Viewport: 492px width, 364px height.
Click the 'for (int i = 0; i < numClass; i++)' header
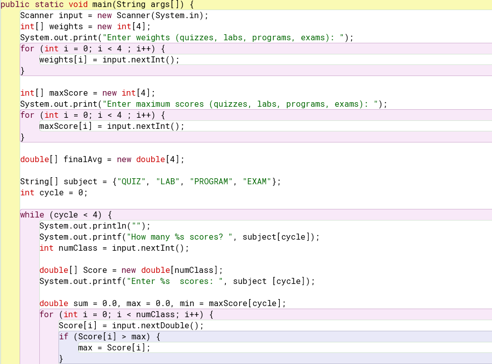point(127,315)
